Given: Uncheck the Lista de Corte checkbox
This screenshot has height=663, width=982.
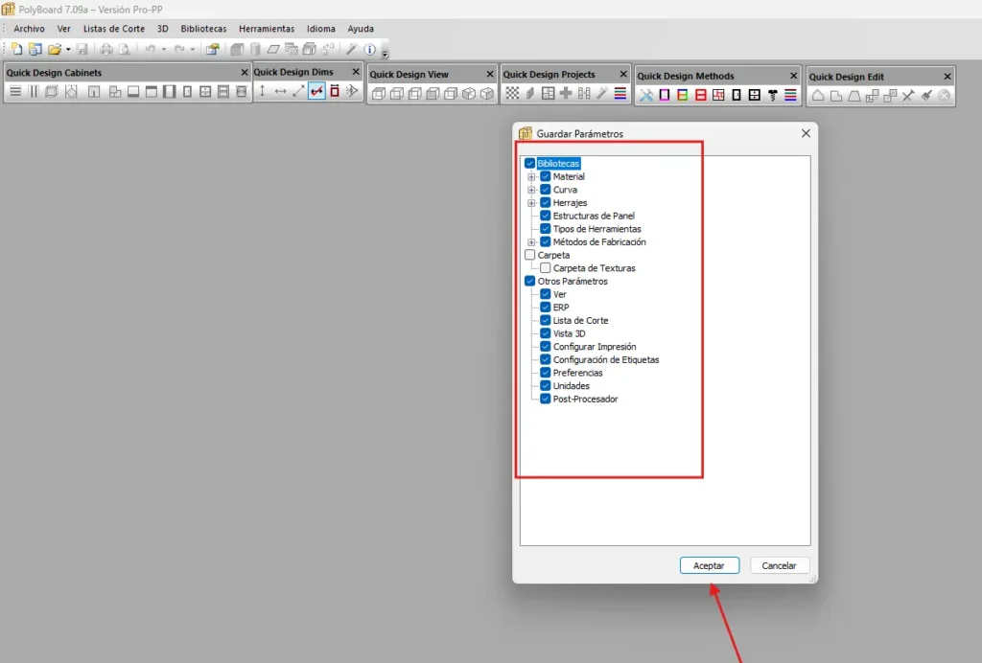Looking at the screenshot, I should coord(545,321).
